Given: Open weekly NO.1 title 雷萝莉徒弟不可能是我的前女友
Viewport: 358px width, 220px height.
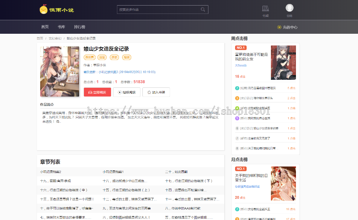Looking at the screenshot, I should (251, 57).
